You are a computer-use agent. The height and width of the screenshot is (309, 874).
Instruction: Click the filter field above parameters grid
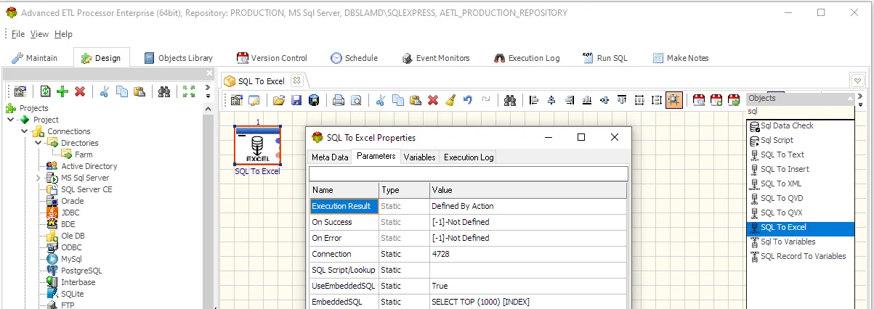click(468, 173)
